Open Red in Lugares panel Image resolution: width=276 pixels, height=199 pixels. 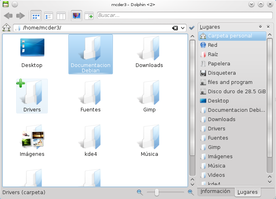point(232,45)
